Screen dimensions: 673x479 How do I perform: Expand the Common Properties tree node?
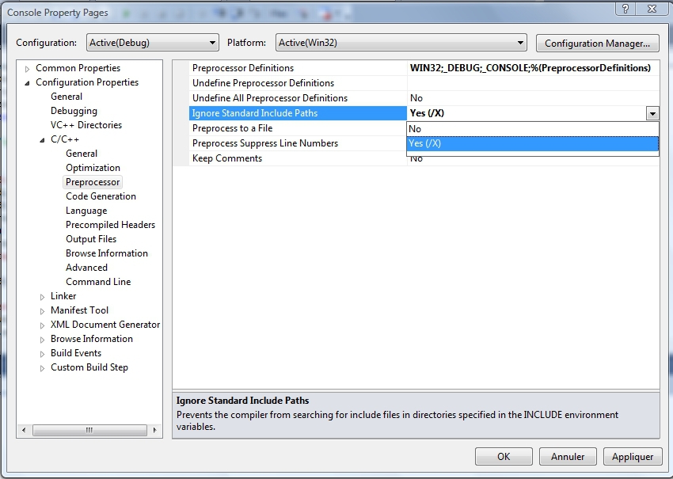[x=28, y=69]
